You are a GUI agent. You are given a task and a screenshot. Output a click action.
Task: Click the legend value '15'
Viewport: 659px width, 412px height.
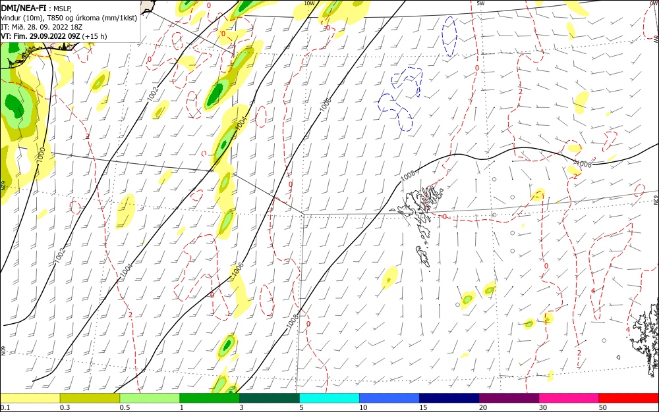pos(423,407)
